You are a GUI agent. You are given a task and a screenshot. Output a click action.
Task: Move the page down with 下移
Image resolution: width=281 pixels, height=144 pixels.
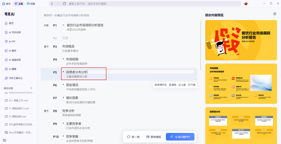(x=191, y=85)
